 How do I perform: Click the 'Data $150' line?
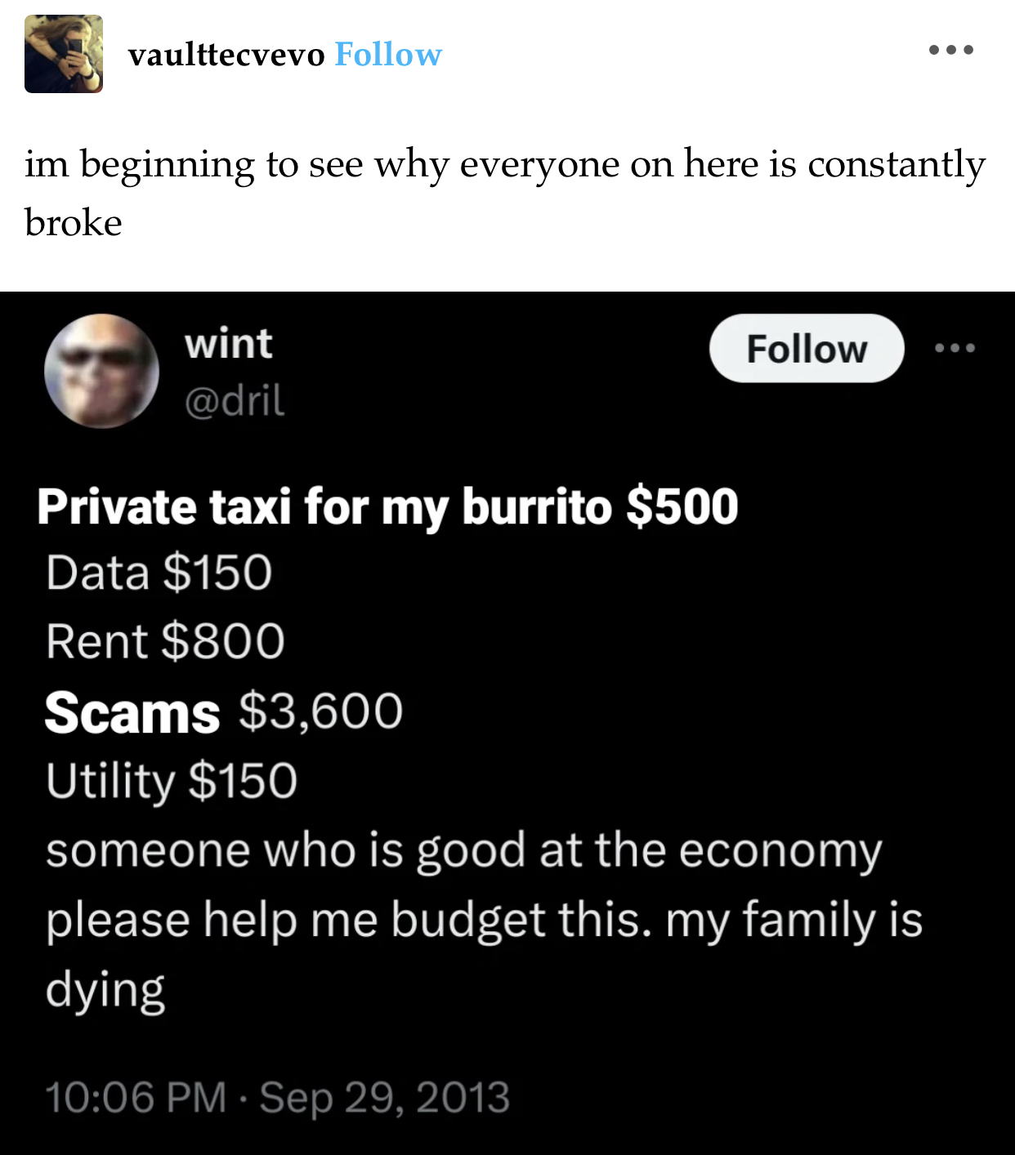tap(159, 572)
